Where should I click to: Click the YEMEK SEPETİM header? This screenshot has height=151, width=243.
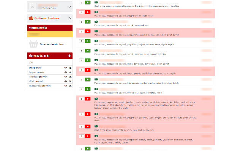50,28
